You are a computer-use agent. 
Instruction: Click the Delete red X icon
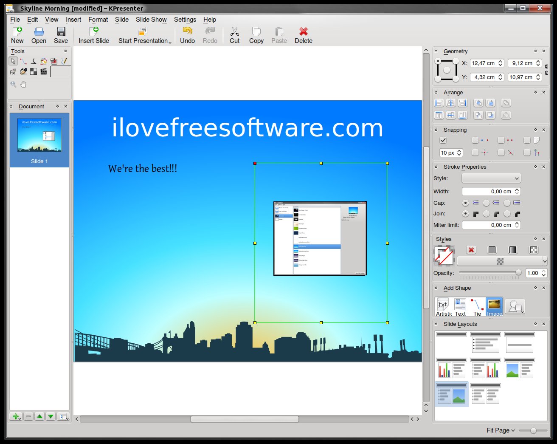(x=303, y=32)
